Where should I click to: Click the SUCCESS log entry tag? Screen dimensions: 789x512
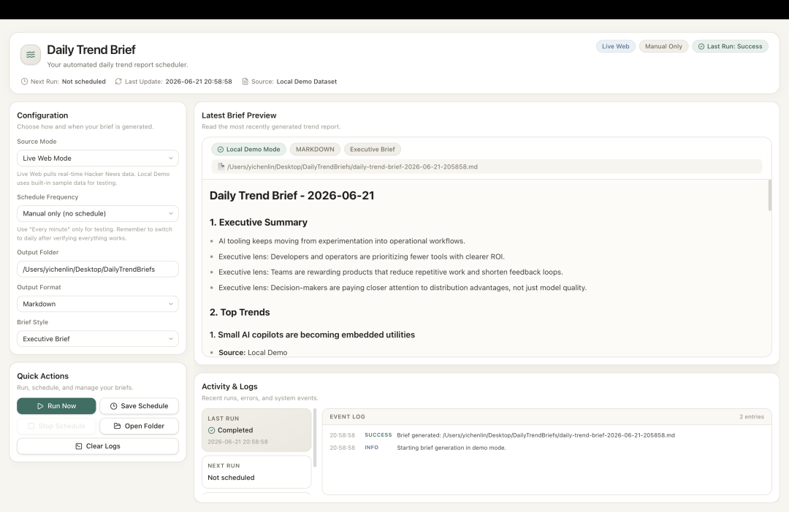coord(378,435)
